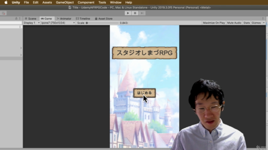This screenshot has height=150, width=268.
Task: Start Play mode with the Play button
Action: (x=128, y=13)
